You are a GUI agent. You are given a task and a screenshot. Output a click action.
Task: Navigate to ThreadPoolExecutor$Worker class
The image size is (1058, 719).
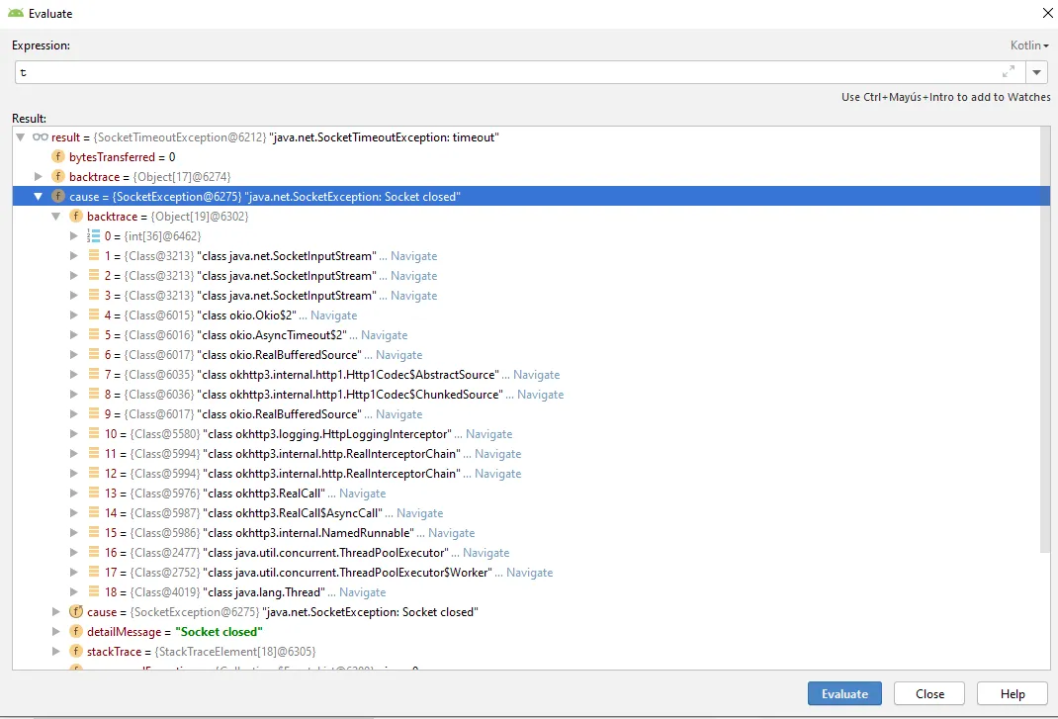[x=530, y=573]
